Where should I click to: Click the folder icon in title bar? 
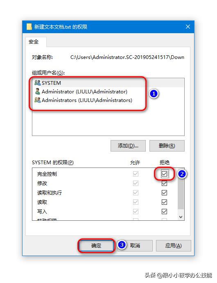pyautogui.click(x=29, y=27)
